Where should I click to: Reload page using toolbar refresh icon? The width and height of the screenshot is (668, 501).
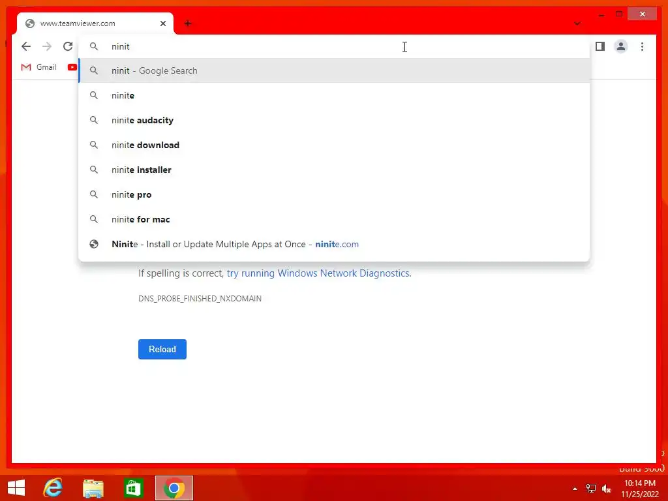[68, 46]
